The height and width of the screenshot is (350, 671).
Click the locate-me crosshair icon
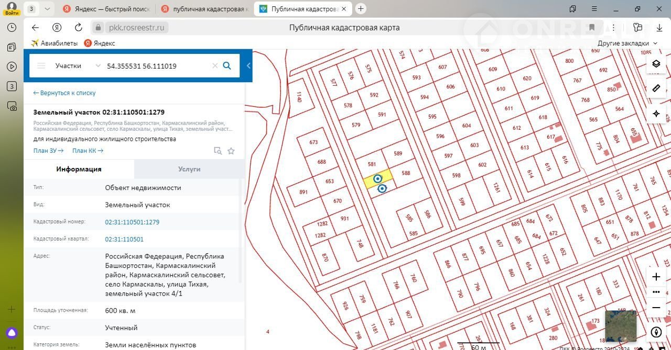pos(656,114)
